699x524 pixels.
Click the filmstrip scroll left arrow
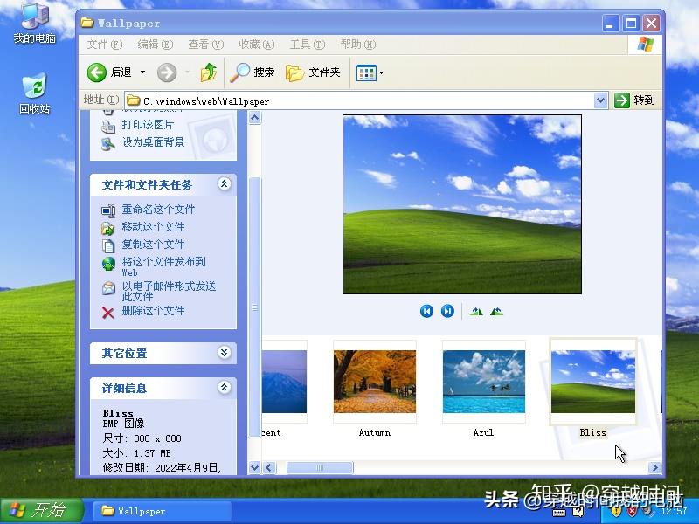click(269, 468)
